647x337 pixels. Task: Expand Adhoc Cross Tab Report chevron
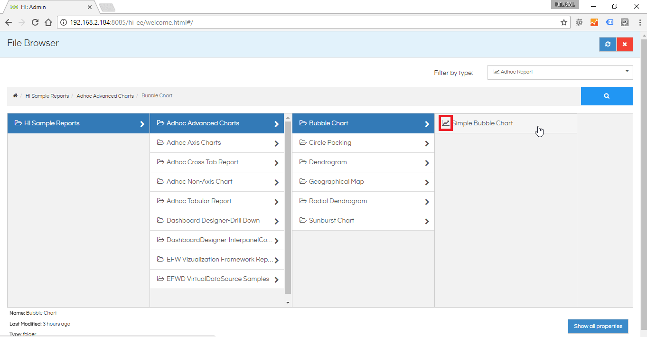point(277,163)
